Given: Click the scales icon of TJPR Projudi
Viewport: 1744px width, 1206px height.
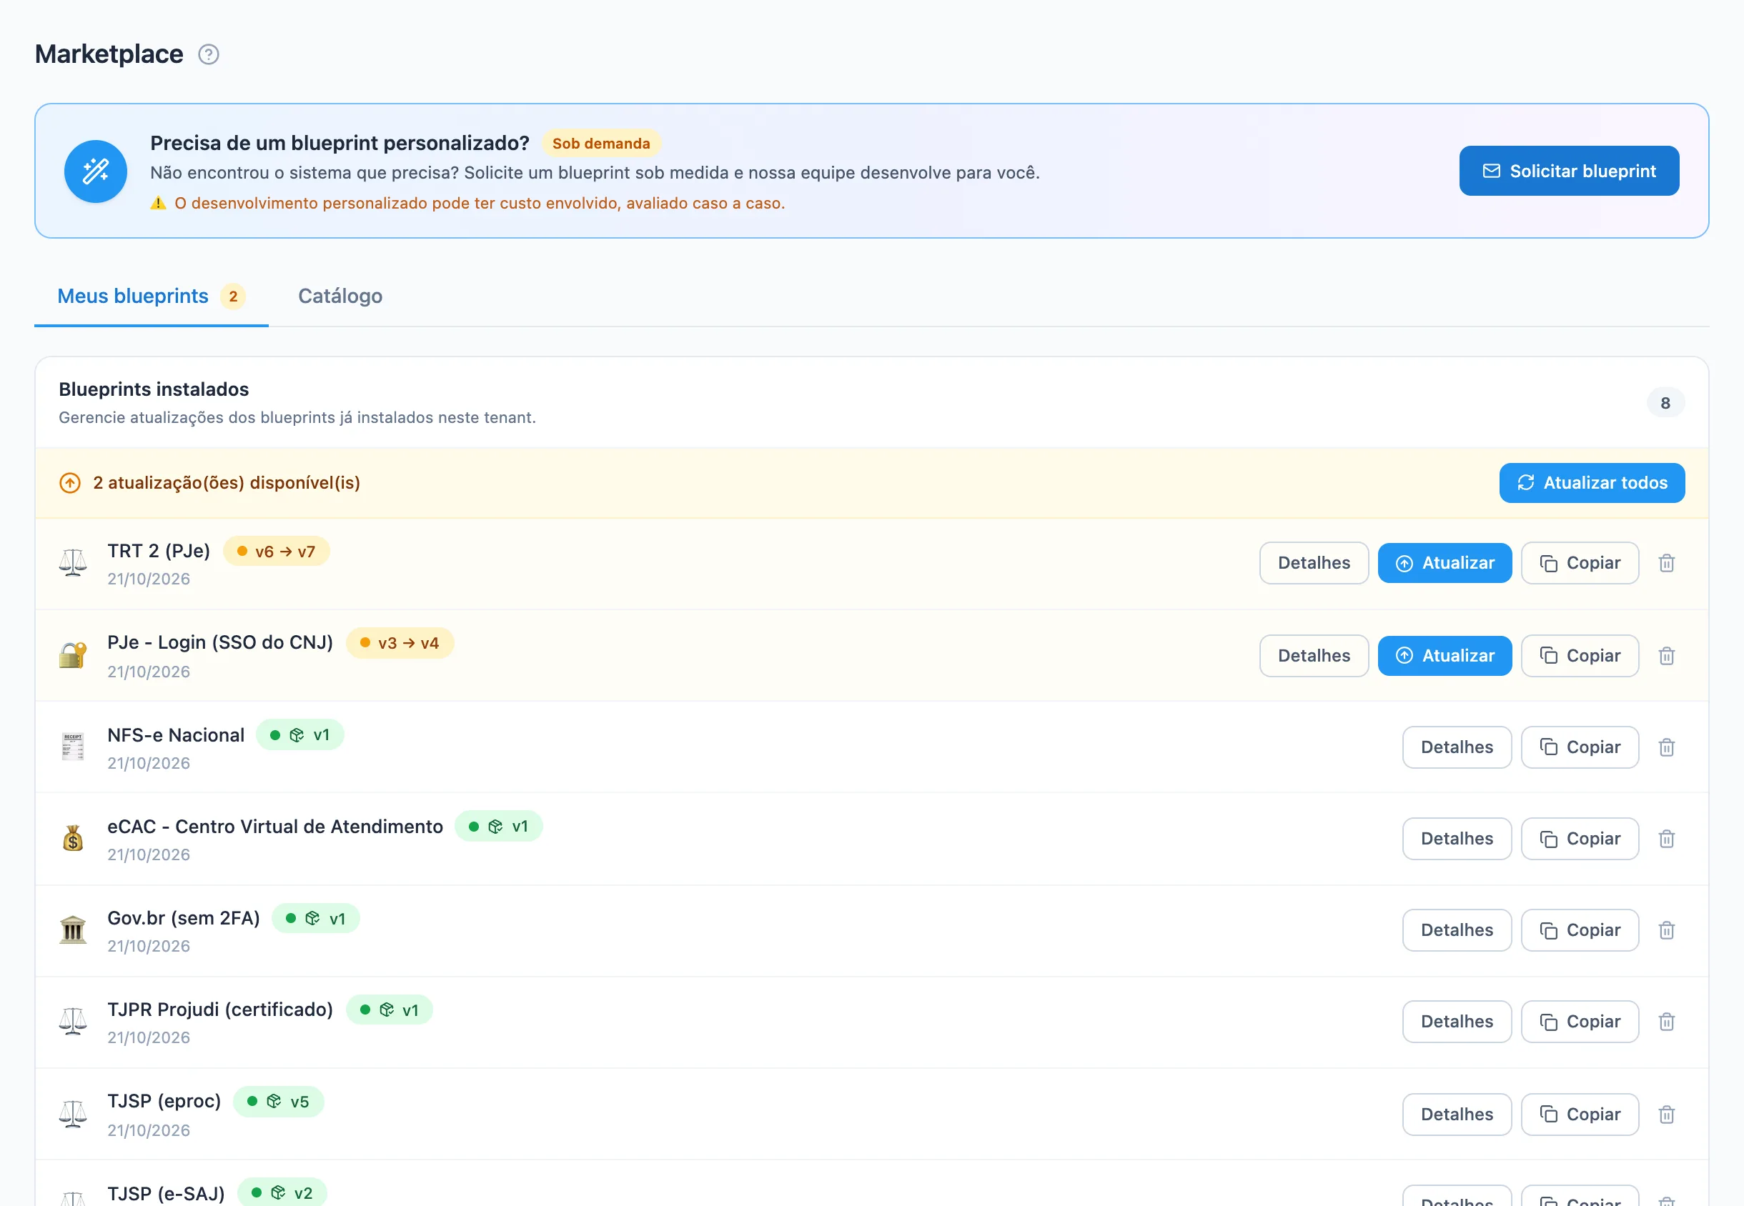Looking at the screenshot, I should pos(74,1021).
